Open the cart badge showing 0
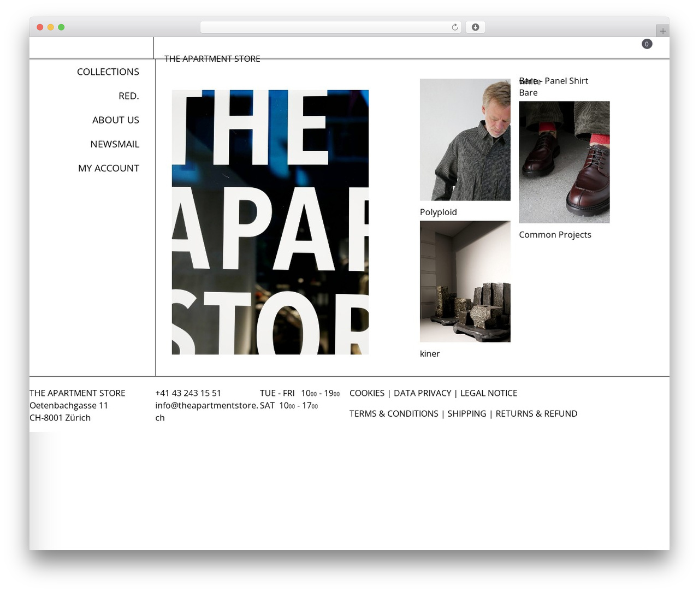699x592 pixels. click(647, 44)
